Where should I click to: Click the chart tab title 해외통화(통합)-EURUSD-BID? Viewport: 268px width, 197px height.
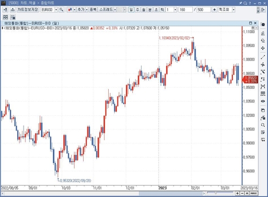point(32,23)
